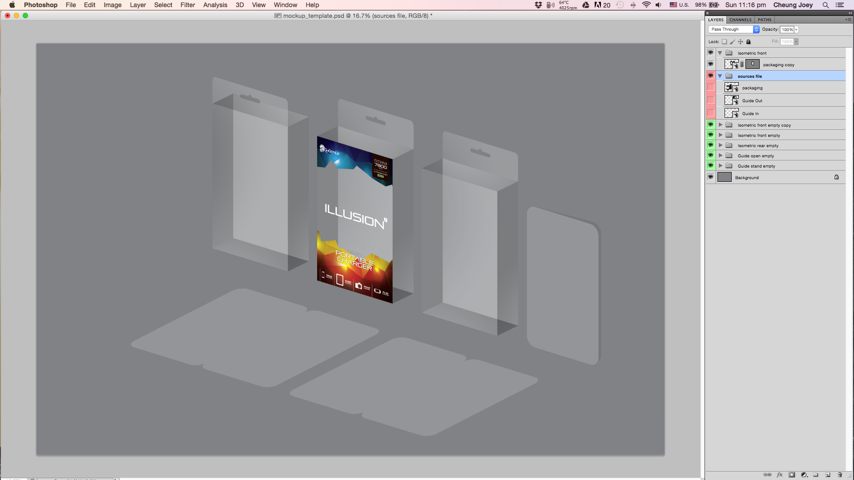This screenshot has height=480, width=854.
Task: Hide the Isometric front group
Action: tap(710, 52)
